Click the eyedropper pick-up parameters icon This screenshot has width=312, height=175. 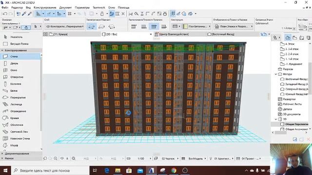(x=24, y=14)
